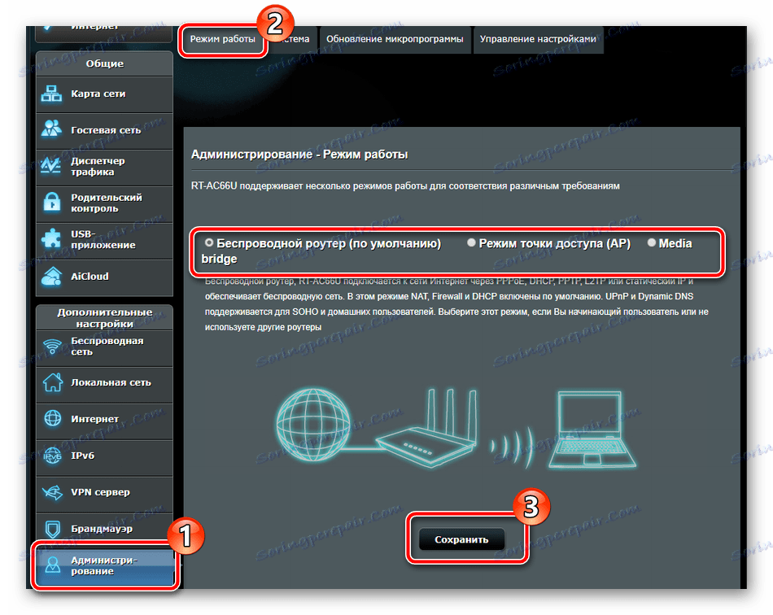The image size is (773, 615).
Task: Select the IPv6 globe icon
Action: tap(52, 455)
